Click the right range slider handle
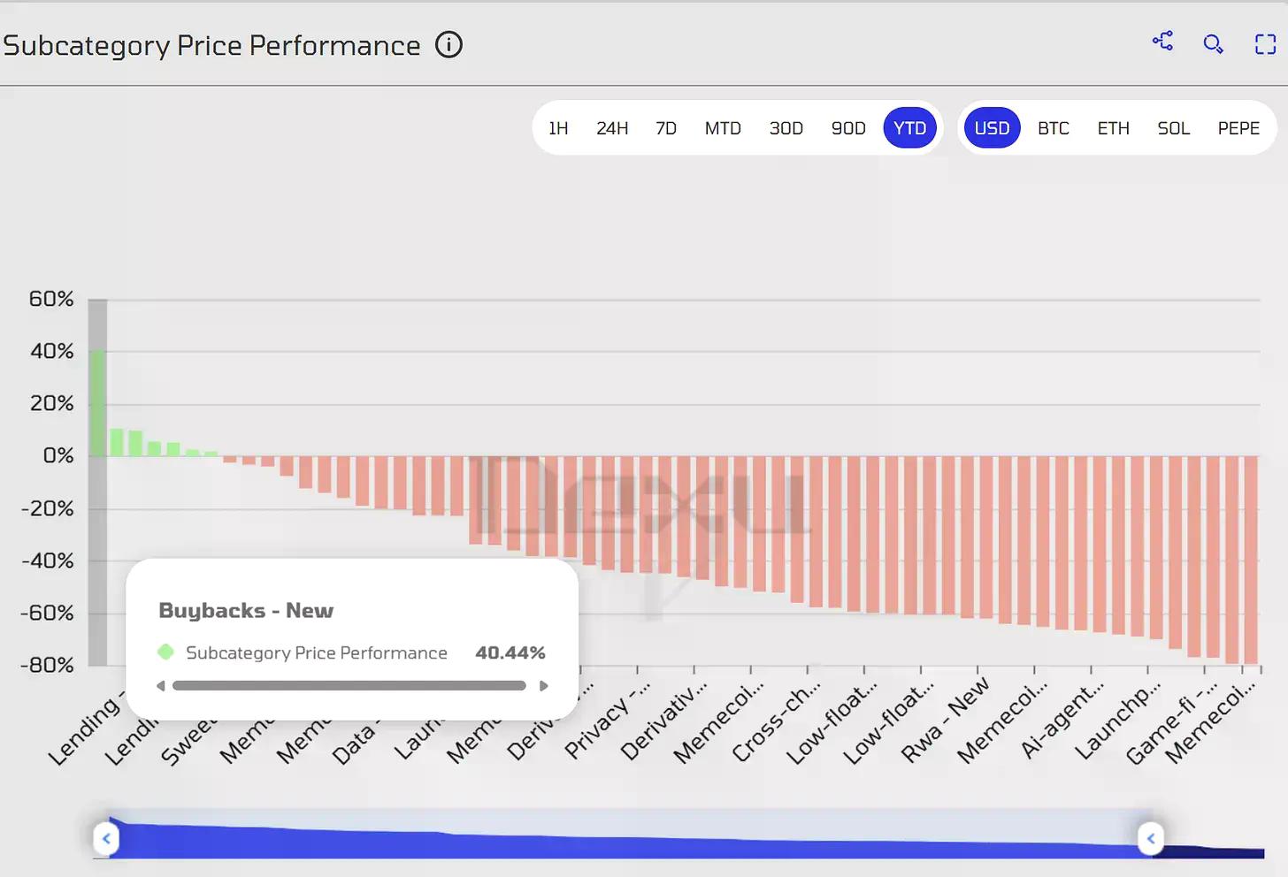 click(x=1150, y=838)
